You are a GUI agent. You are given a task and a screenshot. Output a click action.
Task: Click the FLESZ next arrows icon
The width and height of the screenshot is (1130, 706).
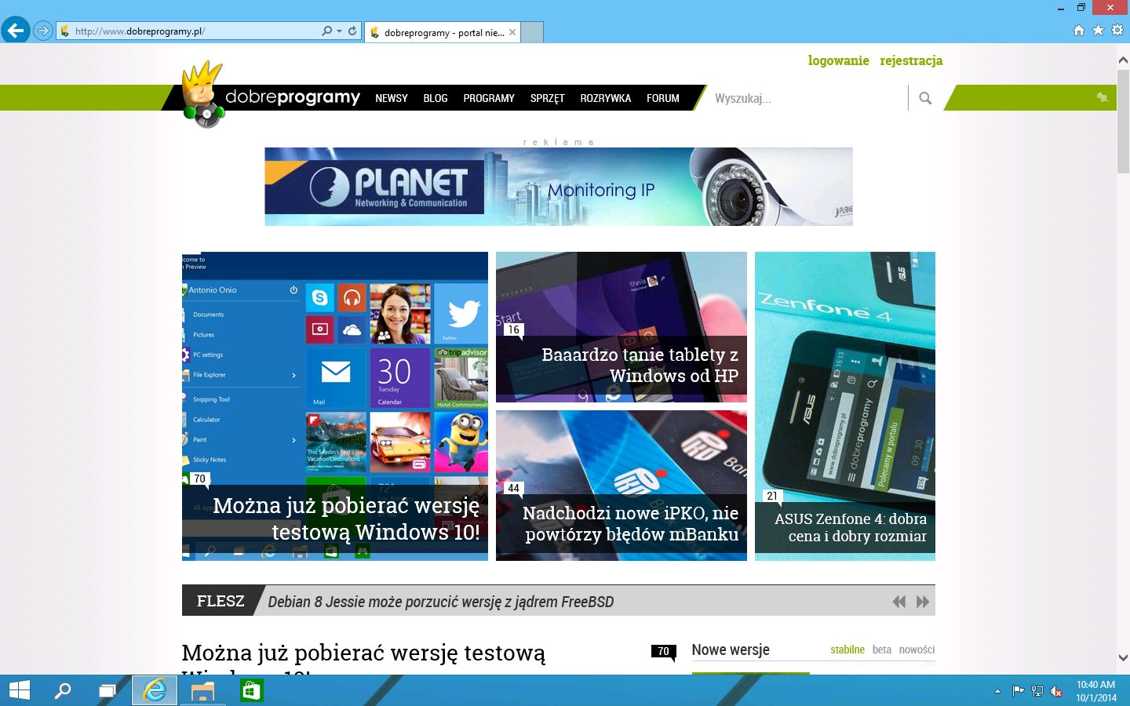coord(923,602)
